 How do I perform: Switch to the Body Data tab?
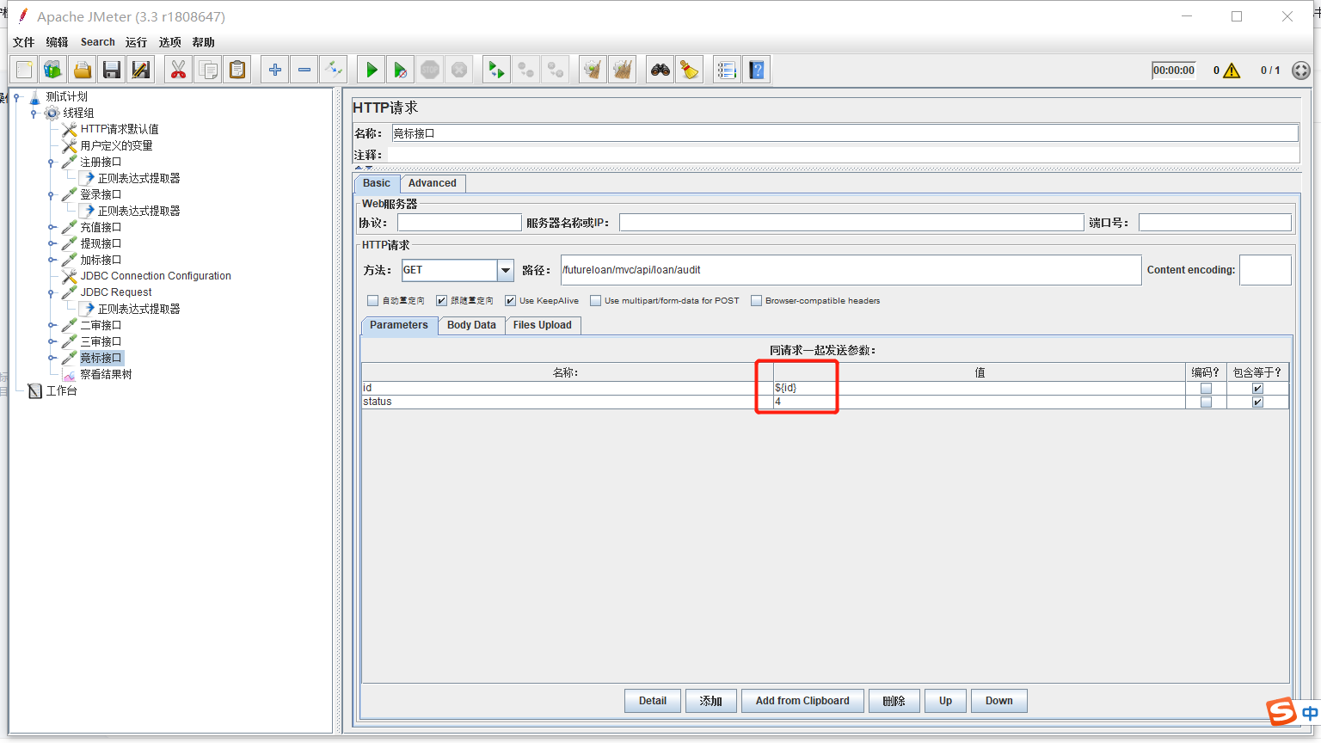click(471, 325)
